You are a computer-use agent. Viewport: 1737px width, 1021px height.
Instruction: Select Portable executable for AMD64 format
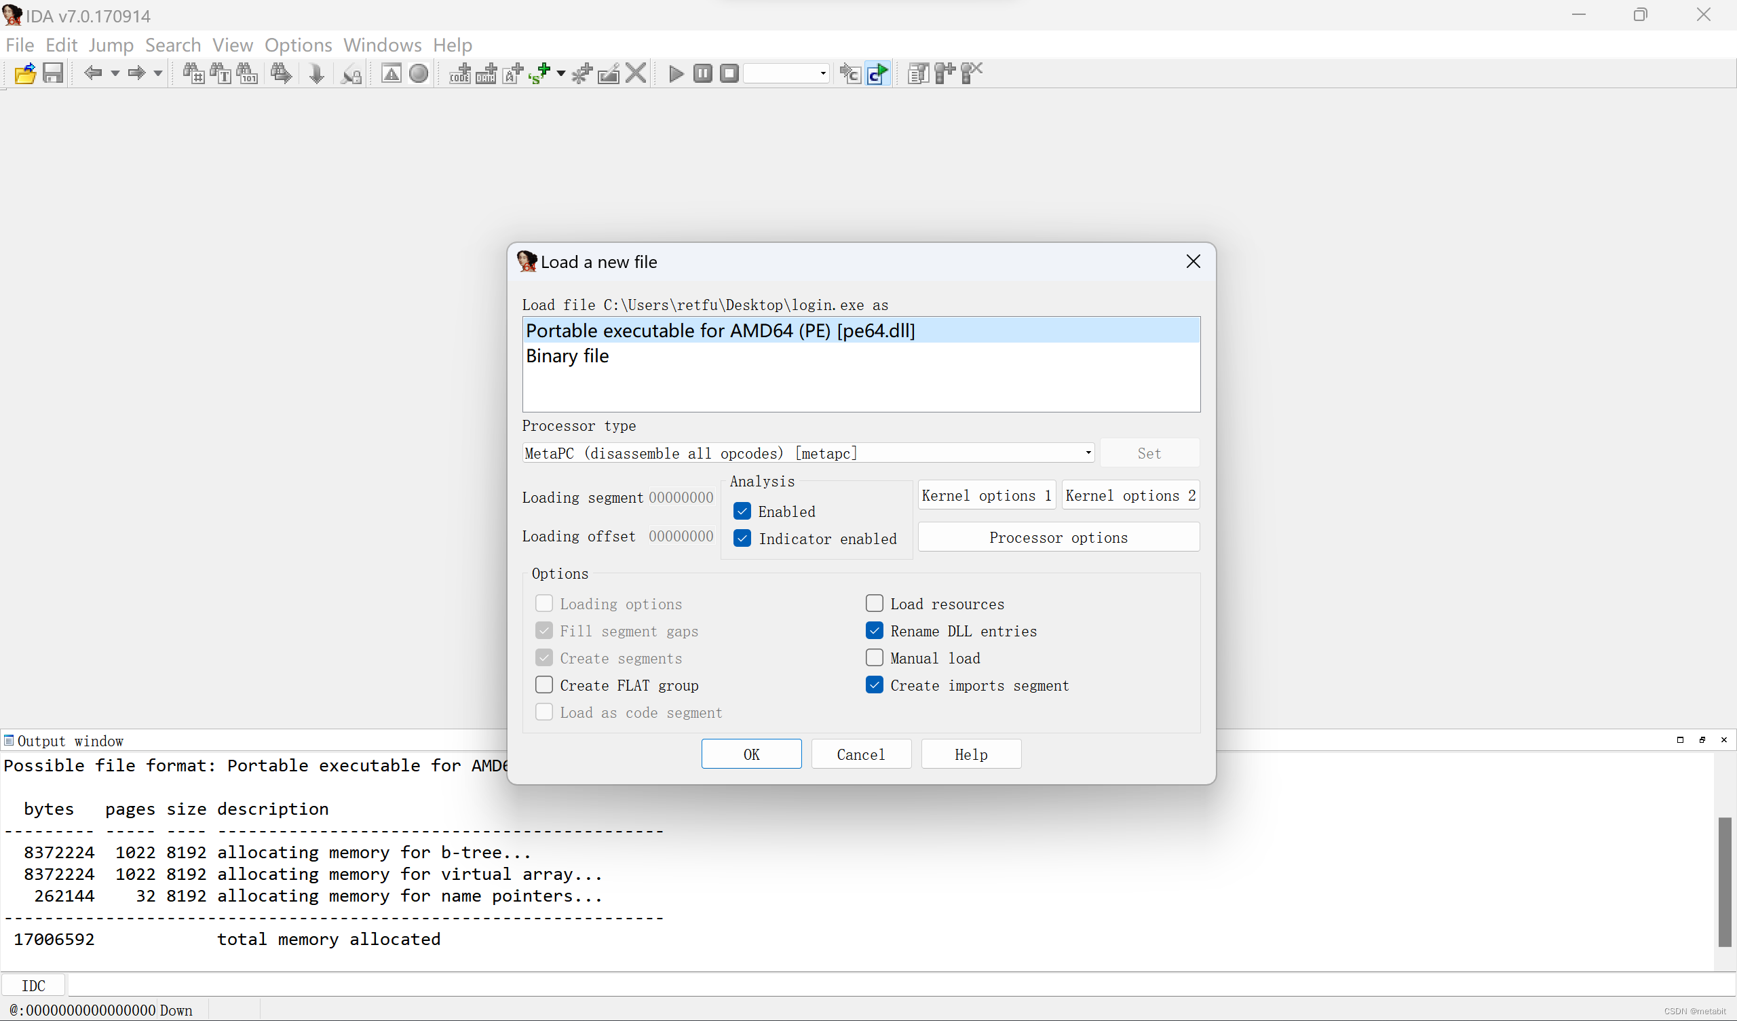click(x=861, y=330)
